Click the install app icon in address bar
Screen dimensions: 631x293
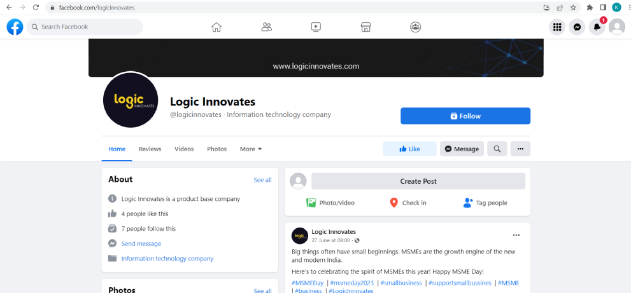coord(546,7)
